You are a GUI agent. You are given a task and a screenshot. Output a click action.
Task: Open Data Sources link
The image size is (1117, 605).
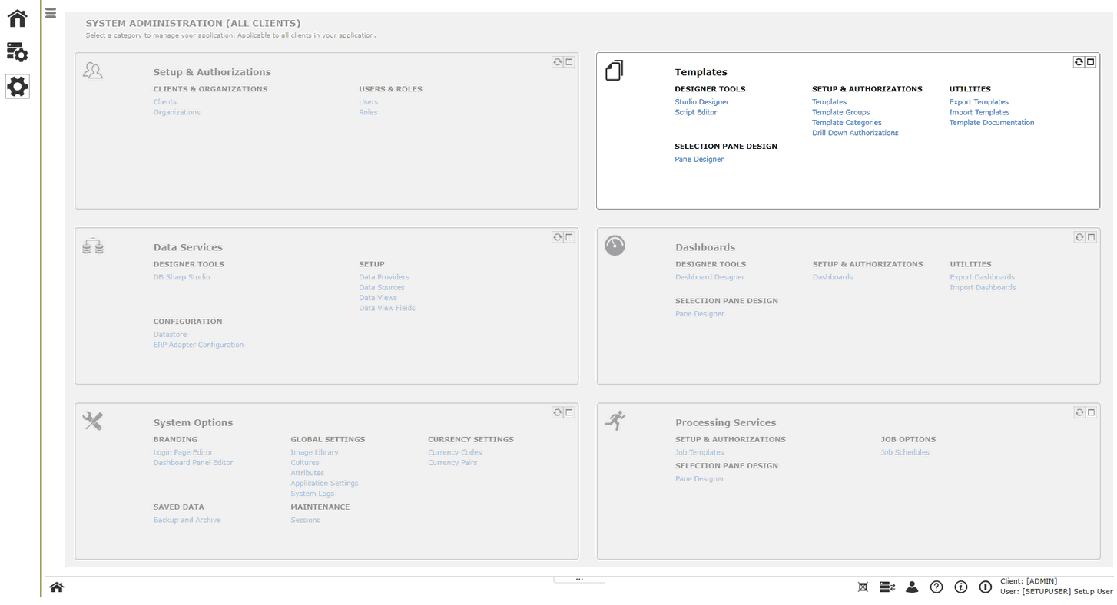pyautogui.click(x=381, y=287)
